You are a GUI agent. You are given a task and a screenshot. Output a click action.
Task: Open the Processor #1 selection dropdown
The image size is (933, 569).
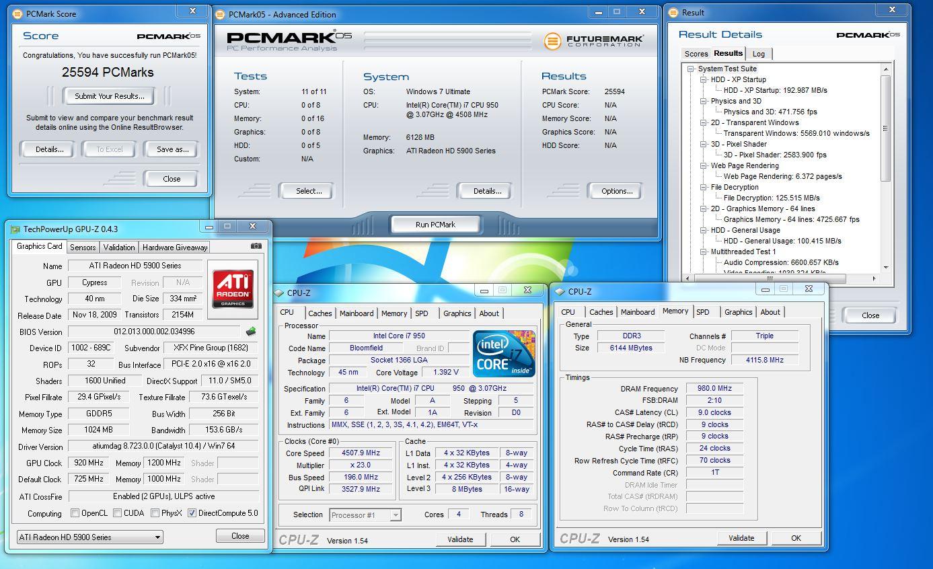(x=365, y=515)
